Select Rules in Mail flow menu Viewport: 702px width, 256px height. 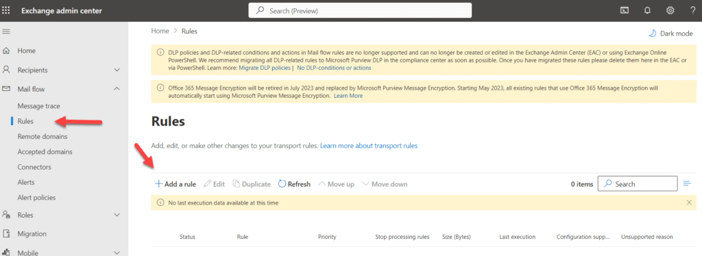pyautogui.click(x=25, y=121)
